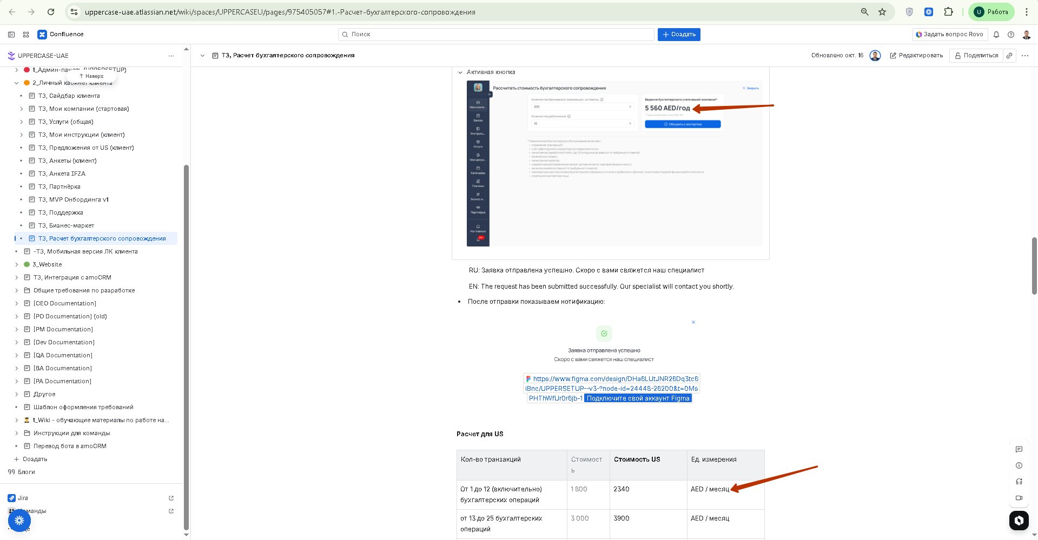Open the notifications bell icon
The width and height of the screenshot is (1038, 540).
(x=996, y=35)
